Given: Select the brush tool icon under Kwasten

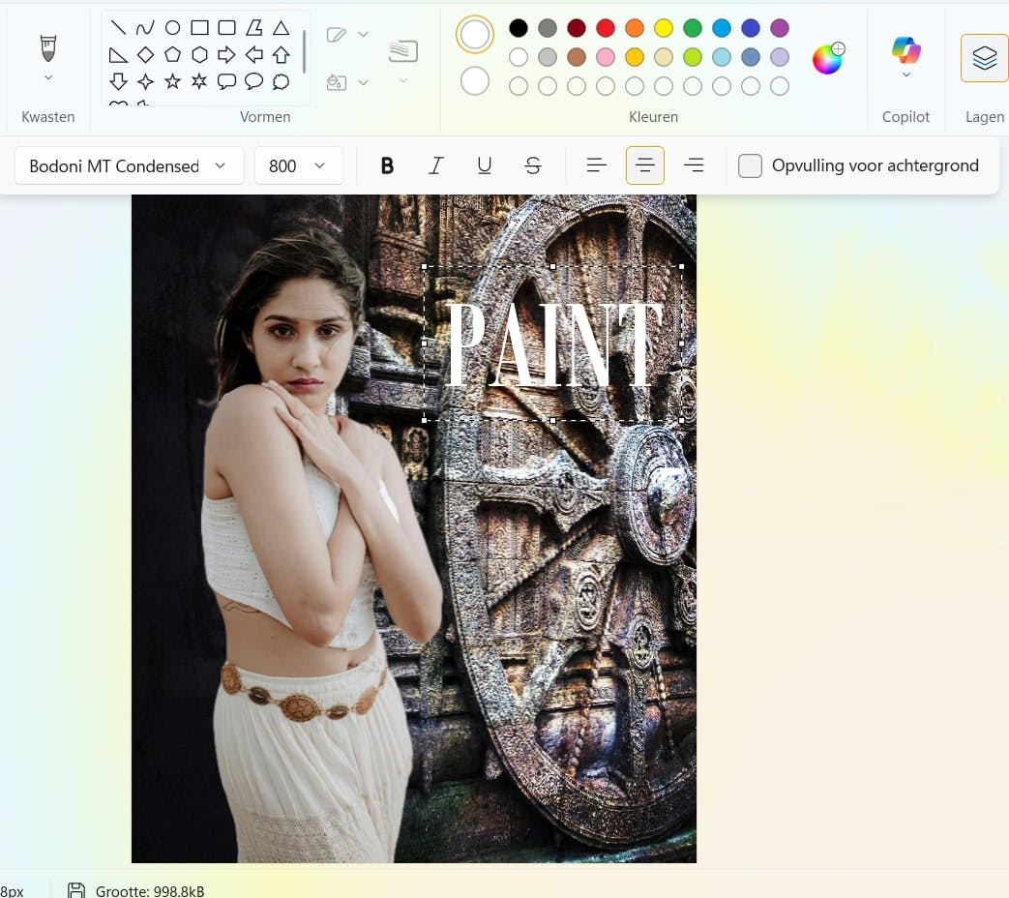Looking at the screenshot, I should [x=48, y=48].
